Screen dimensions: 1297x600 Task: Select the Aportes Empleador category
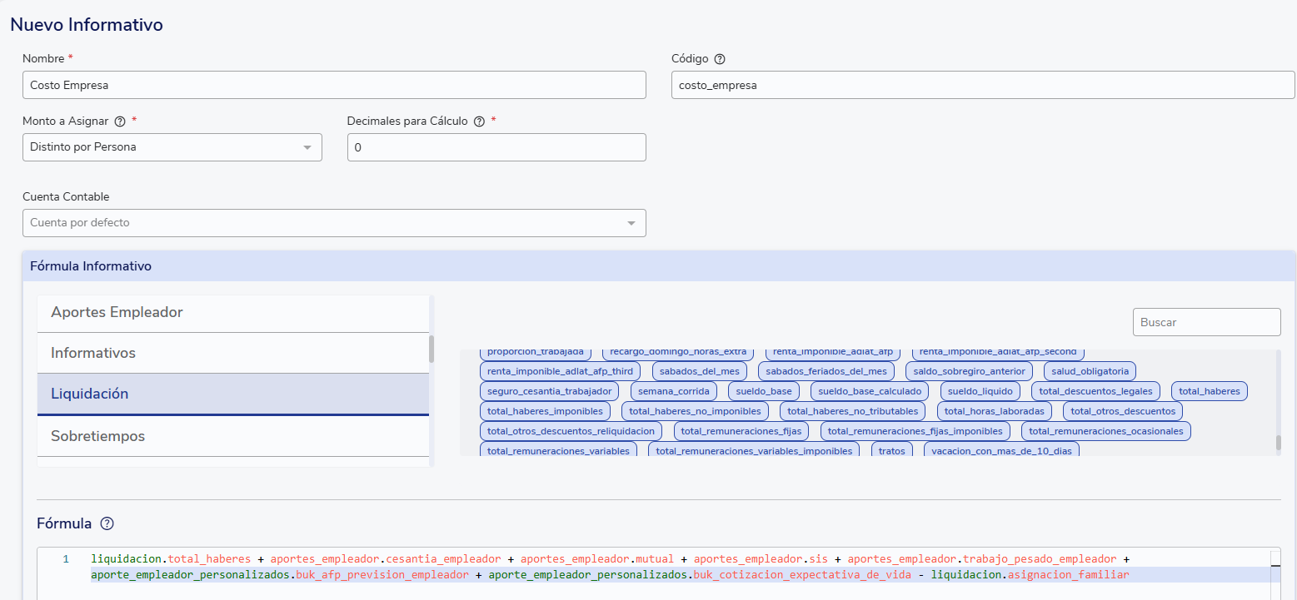coord(232,313)
